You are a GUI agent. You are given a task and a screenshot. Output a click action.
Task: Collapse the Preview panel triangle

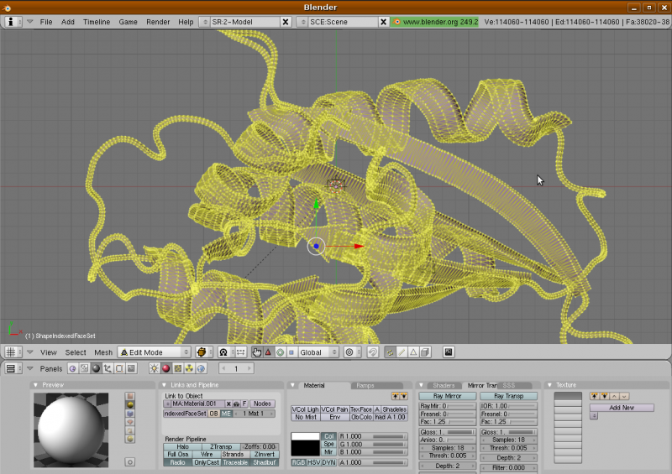coord(34,385)
